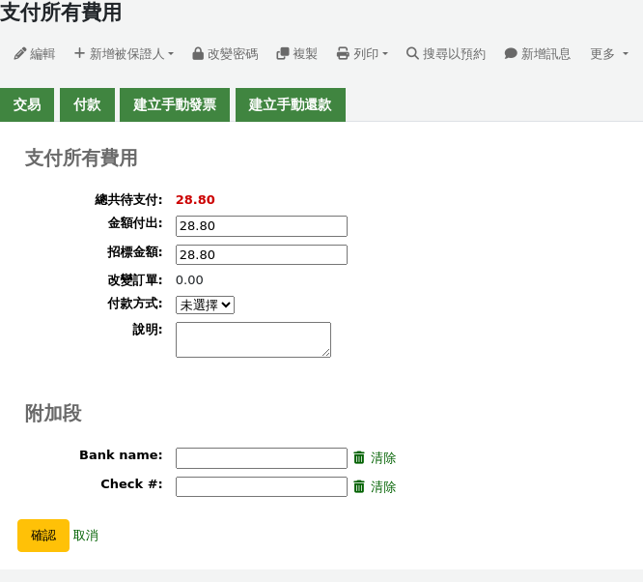Click the yellow 確認 button
Viewport: 643px width, 582px height.
coord(43,536)
